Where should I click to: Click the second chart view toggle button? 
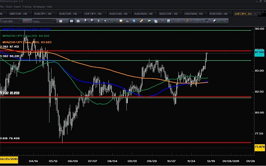78,21
